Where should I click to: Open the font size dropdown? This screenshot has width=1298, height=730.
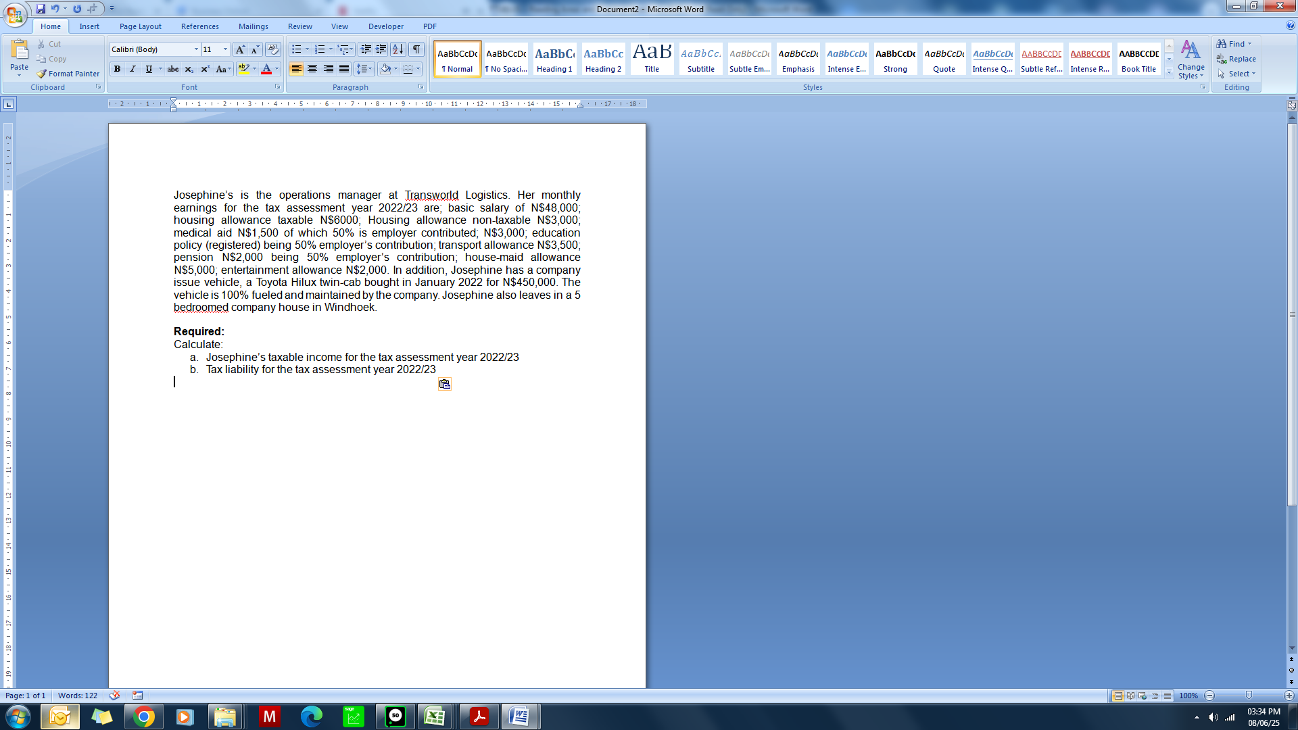tap(225, 49)
